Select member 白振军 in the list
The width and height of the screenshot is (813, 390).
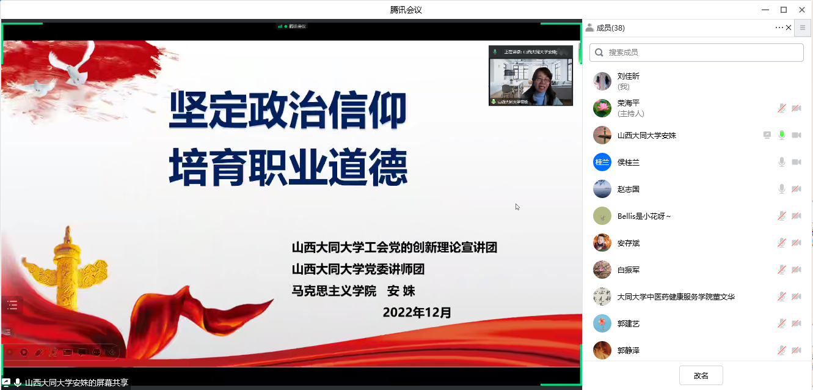(698, 270)
